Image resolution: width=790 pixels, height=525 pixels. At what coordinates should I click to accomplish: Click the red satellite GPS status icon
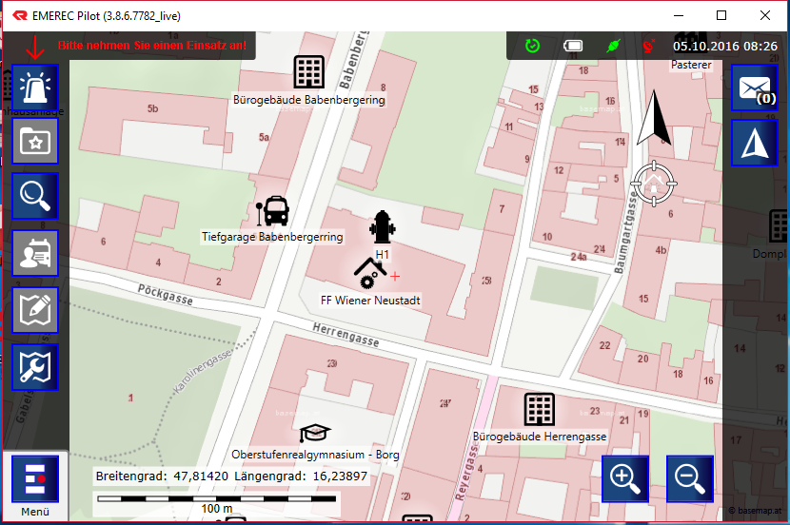pos(649,45)
